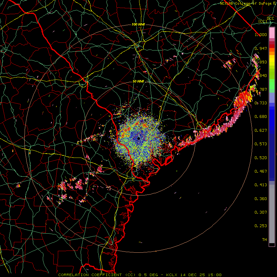Click the 0.360 color scale value
277x277 pixels.
click(x=261, y=199)
